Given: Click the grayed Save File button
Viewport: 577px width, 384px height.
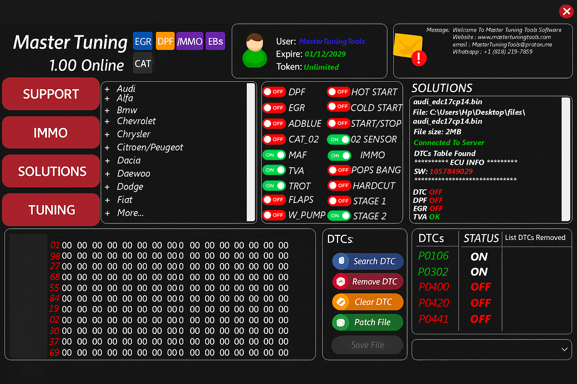Looking at the screenshot, I should [367, 345].
